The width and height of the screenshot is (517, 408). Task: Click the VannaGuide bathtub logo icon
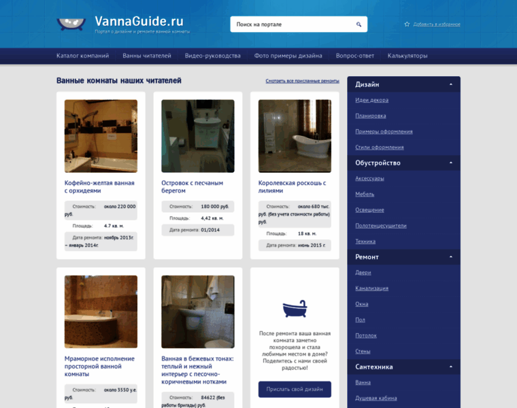click(71, 24)
